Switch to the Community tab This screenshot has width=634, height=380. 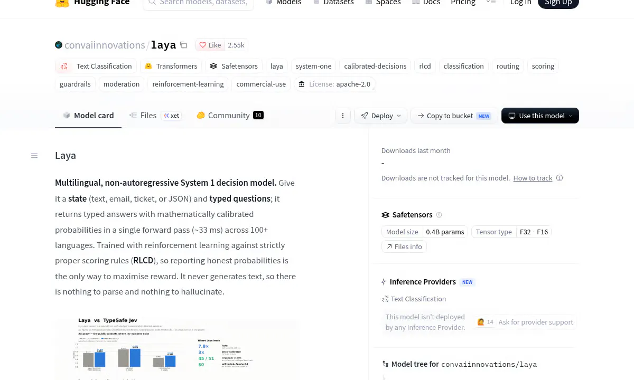coord(230,116)
